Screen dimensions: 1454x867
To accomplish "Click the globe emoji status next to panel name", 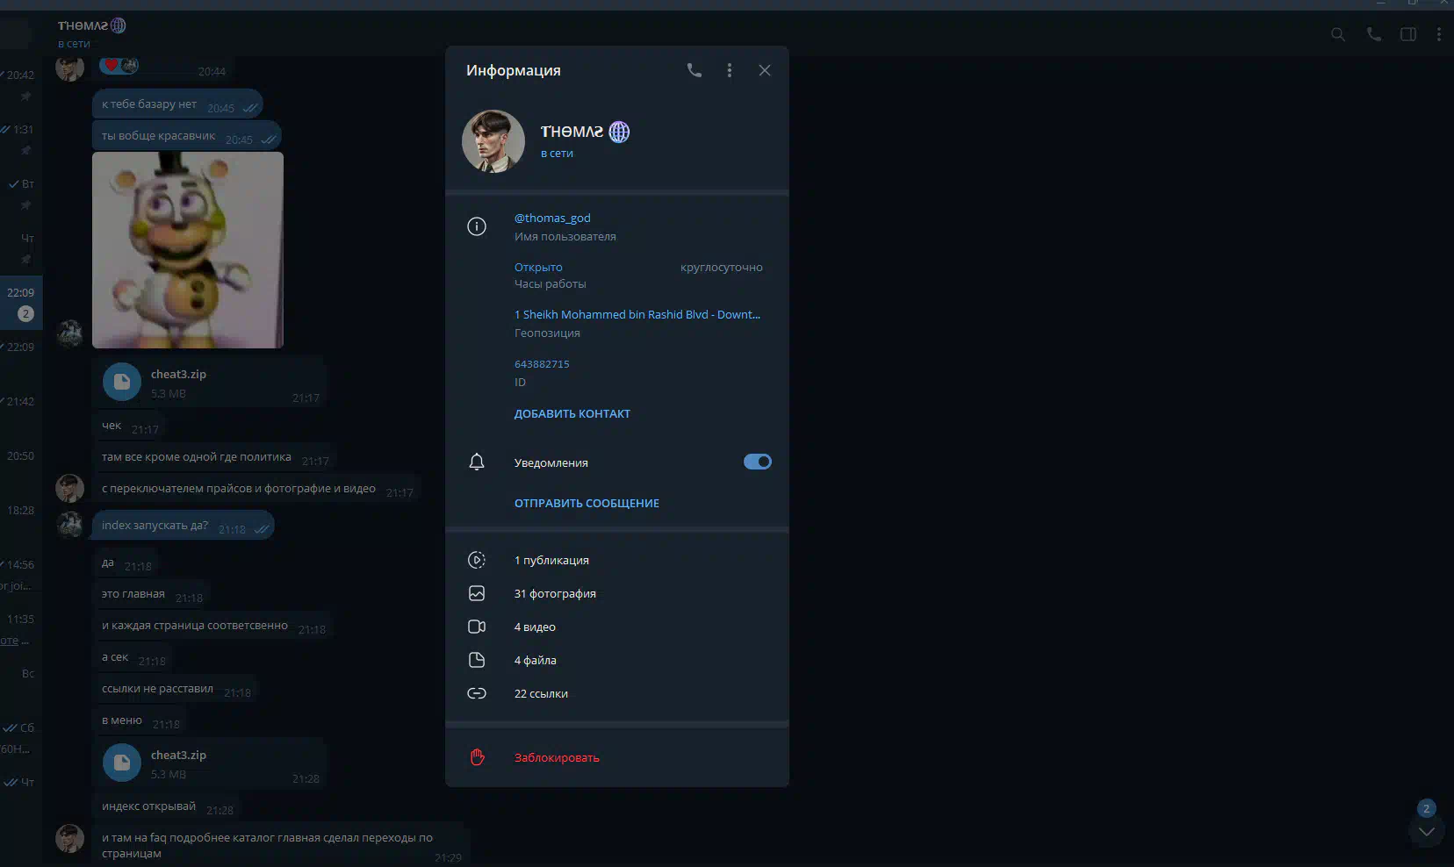I will (x=619, y=132).
